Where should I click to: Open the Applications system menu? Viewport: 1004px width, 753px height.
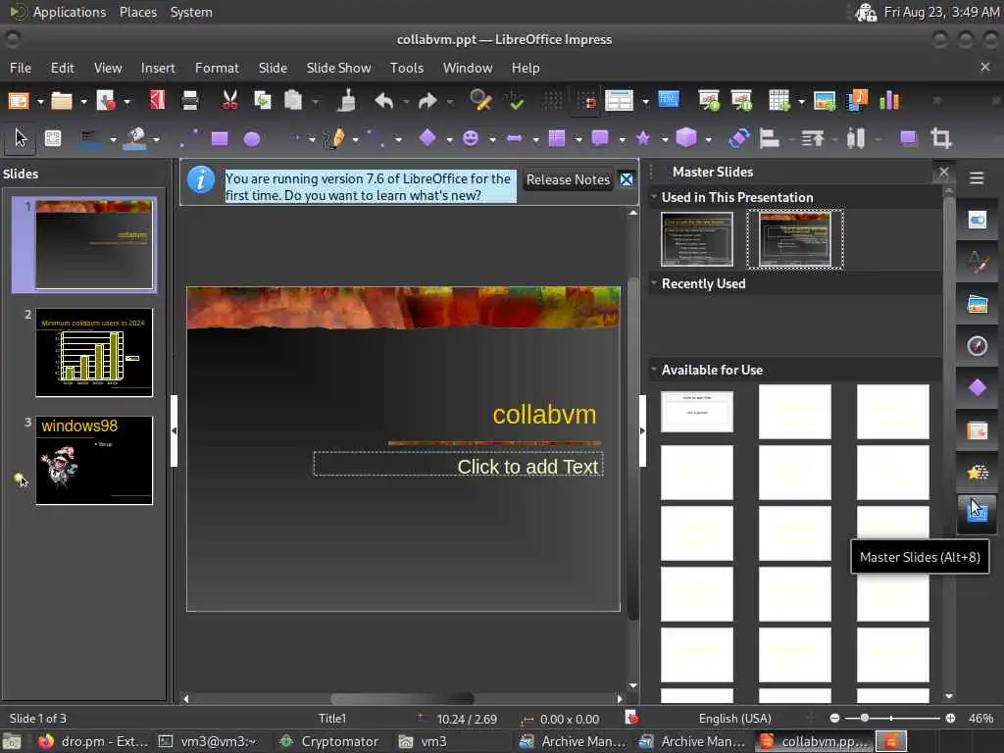pos(70,12)
